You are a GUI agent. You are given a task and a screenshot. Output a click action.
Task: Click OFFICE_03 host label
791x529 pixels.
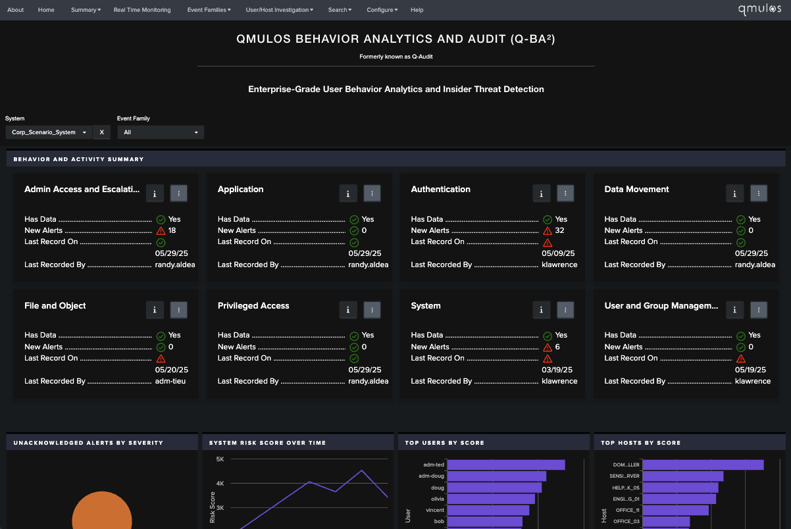tap(626, 521)
